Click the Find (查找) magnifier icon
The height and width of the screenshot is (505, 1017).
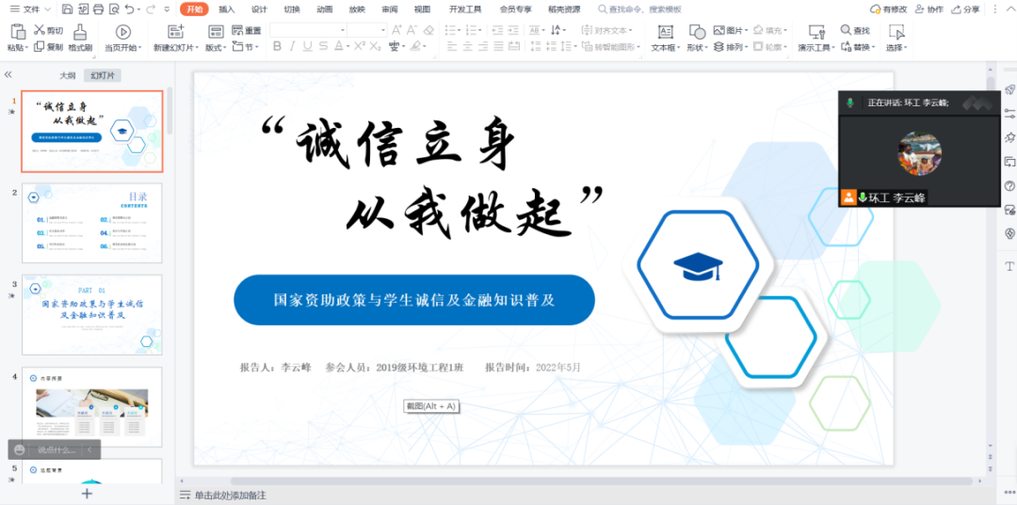[846, 30]
